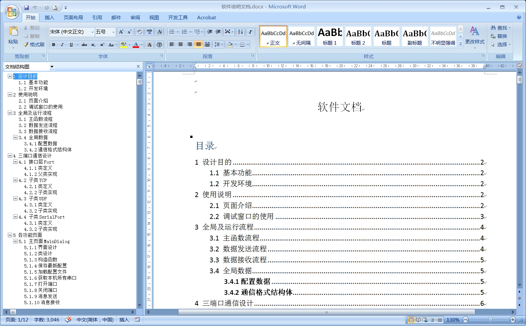
Task: Switch to the 视图 (View) tab
Action: click(154, 17)
